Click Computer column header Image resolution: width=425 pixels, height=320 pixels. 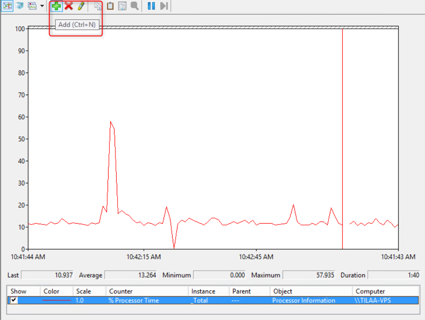(385, 291)
